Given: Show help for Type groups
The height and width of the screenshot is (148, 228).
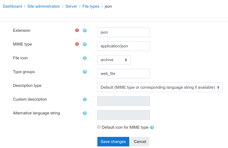Looking at the screenshot, I should click(85, 72).
